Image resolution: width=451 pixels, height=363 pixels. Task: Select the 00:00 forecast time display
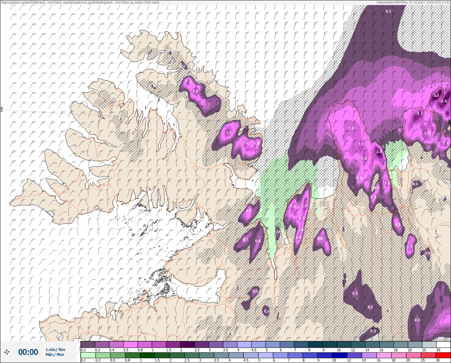(x=28, y=352)
